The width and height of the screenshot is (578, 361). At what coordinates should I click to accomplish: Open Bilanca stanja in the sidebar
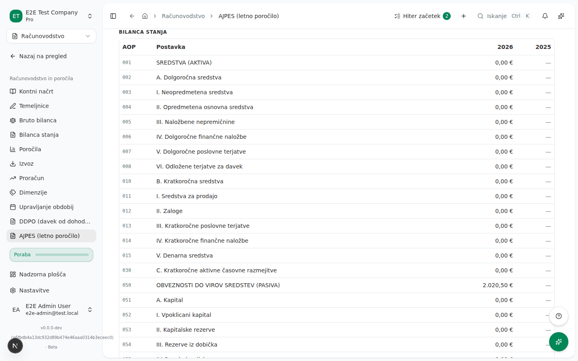51,135
